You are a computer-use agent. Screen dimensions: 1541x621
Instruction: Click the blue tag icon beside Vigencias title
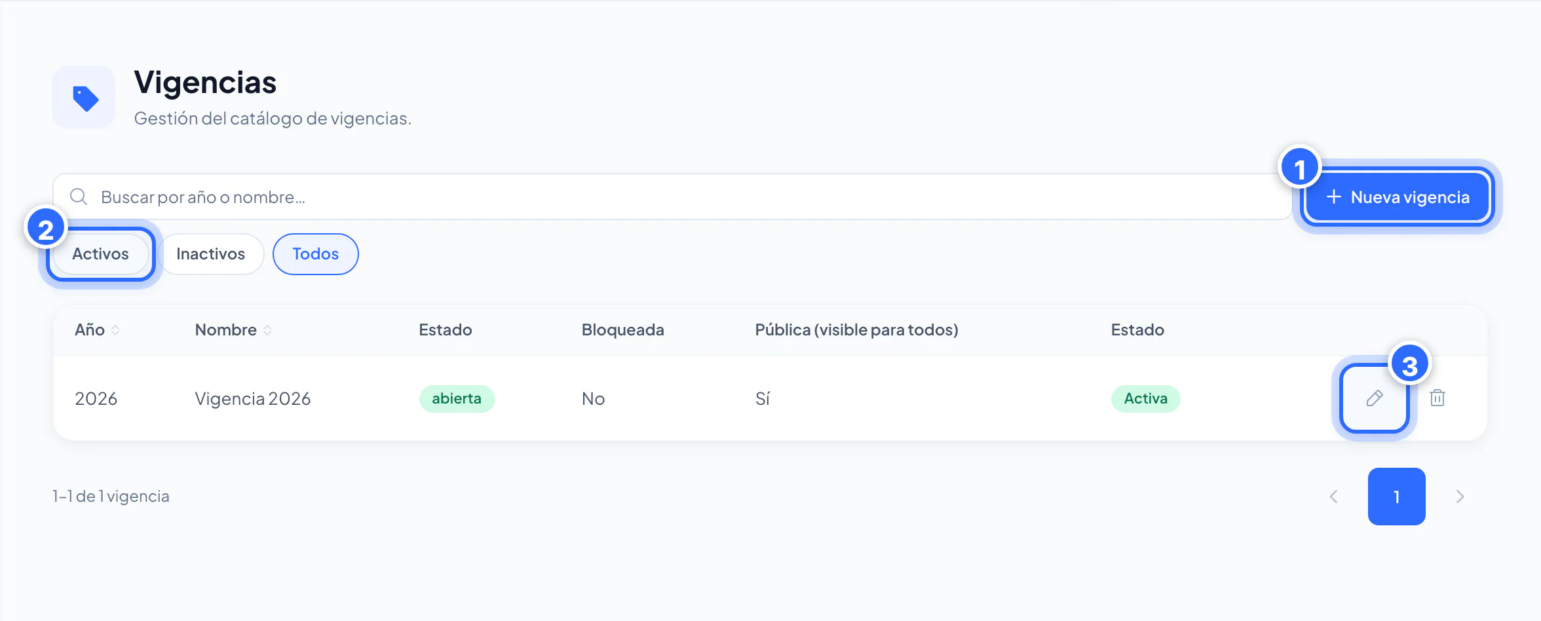[85, 98]
